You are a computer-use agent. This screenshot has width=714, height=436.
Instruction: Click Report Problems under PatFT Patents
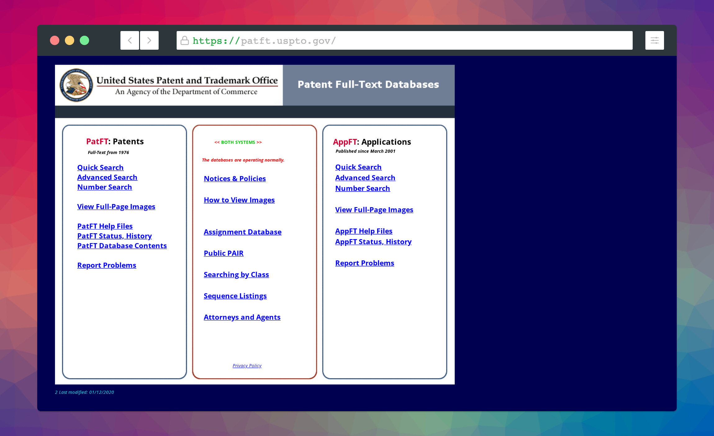click(x=107, y=266)
